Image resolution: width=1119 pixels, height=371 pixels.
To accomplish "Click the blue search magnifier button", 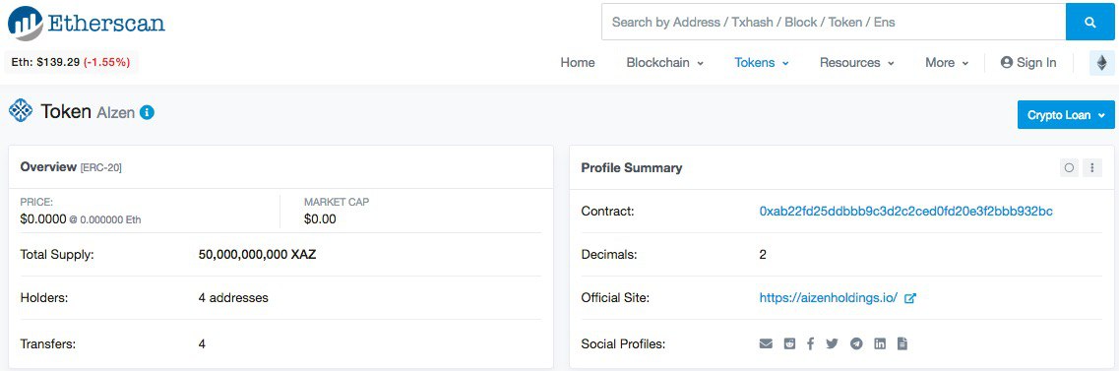I will [x=1089, y=22].
